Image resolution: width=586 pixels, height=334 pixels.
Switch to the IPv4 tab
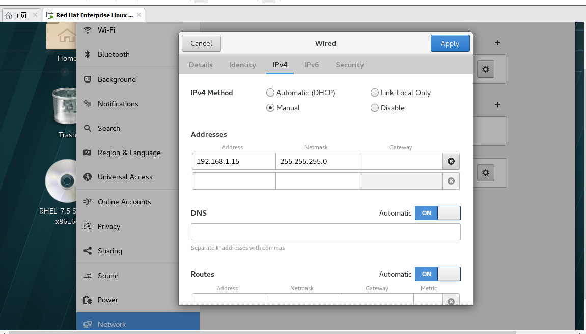click(280, 65)
